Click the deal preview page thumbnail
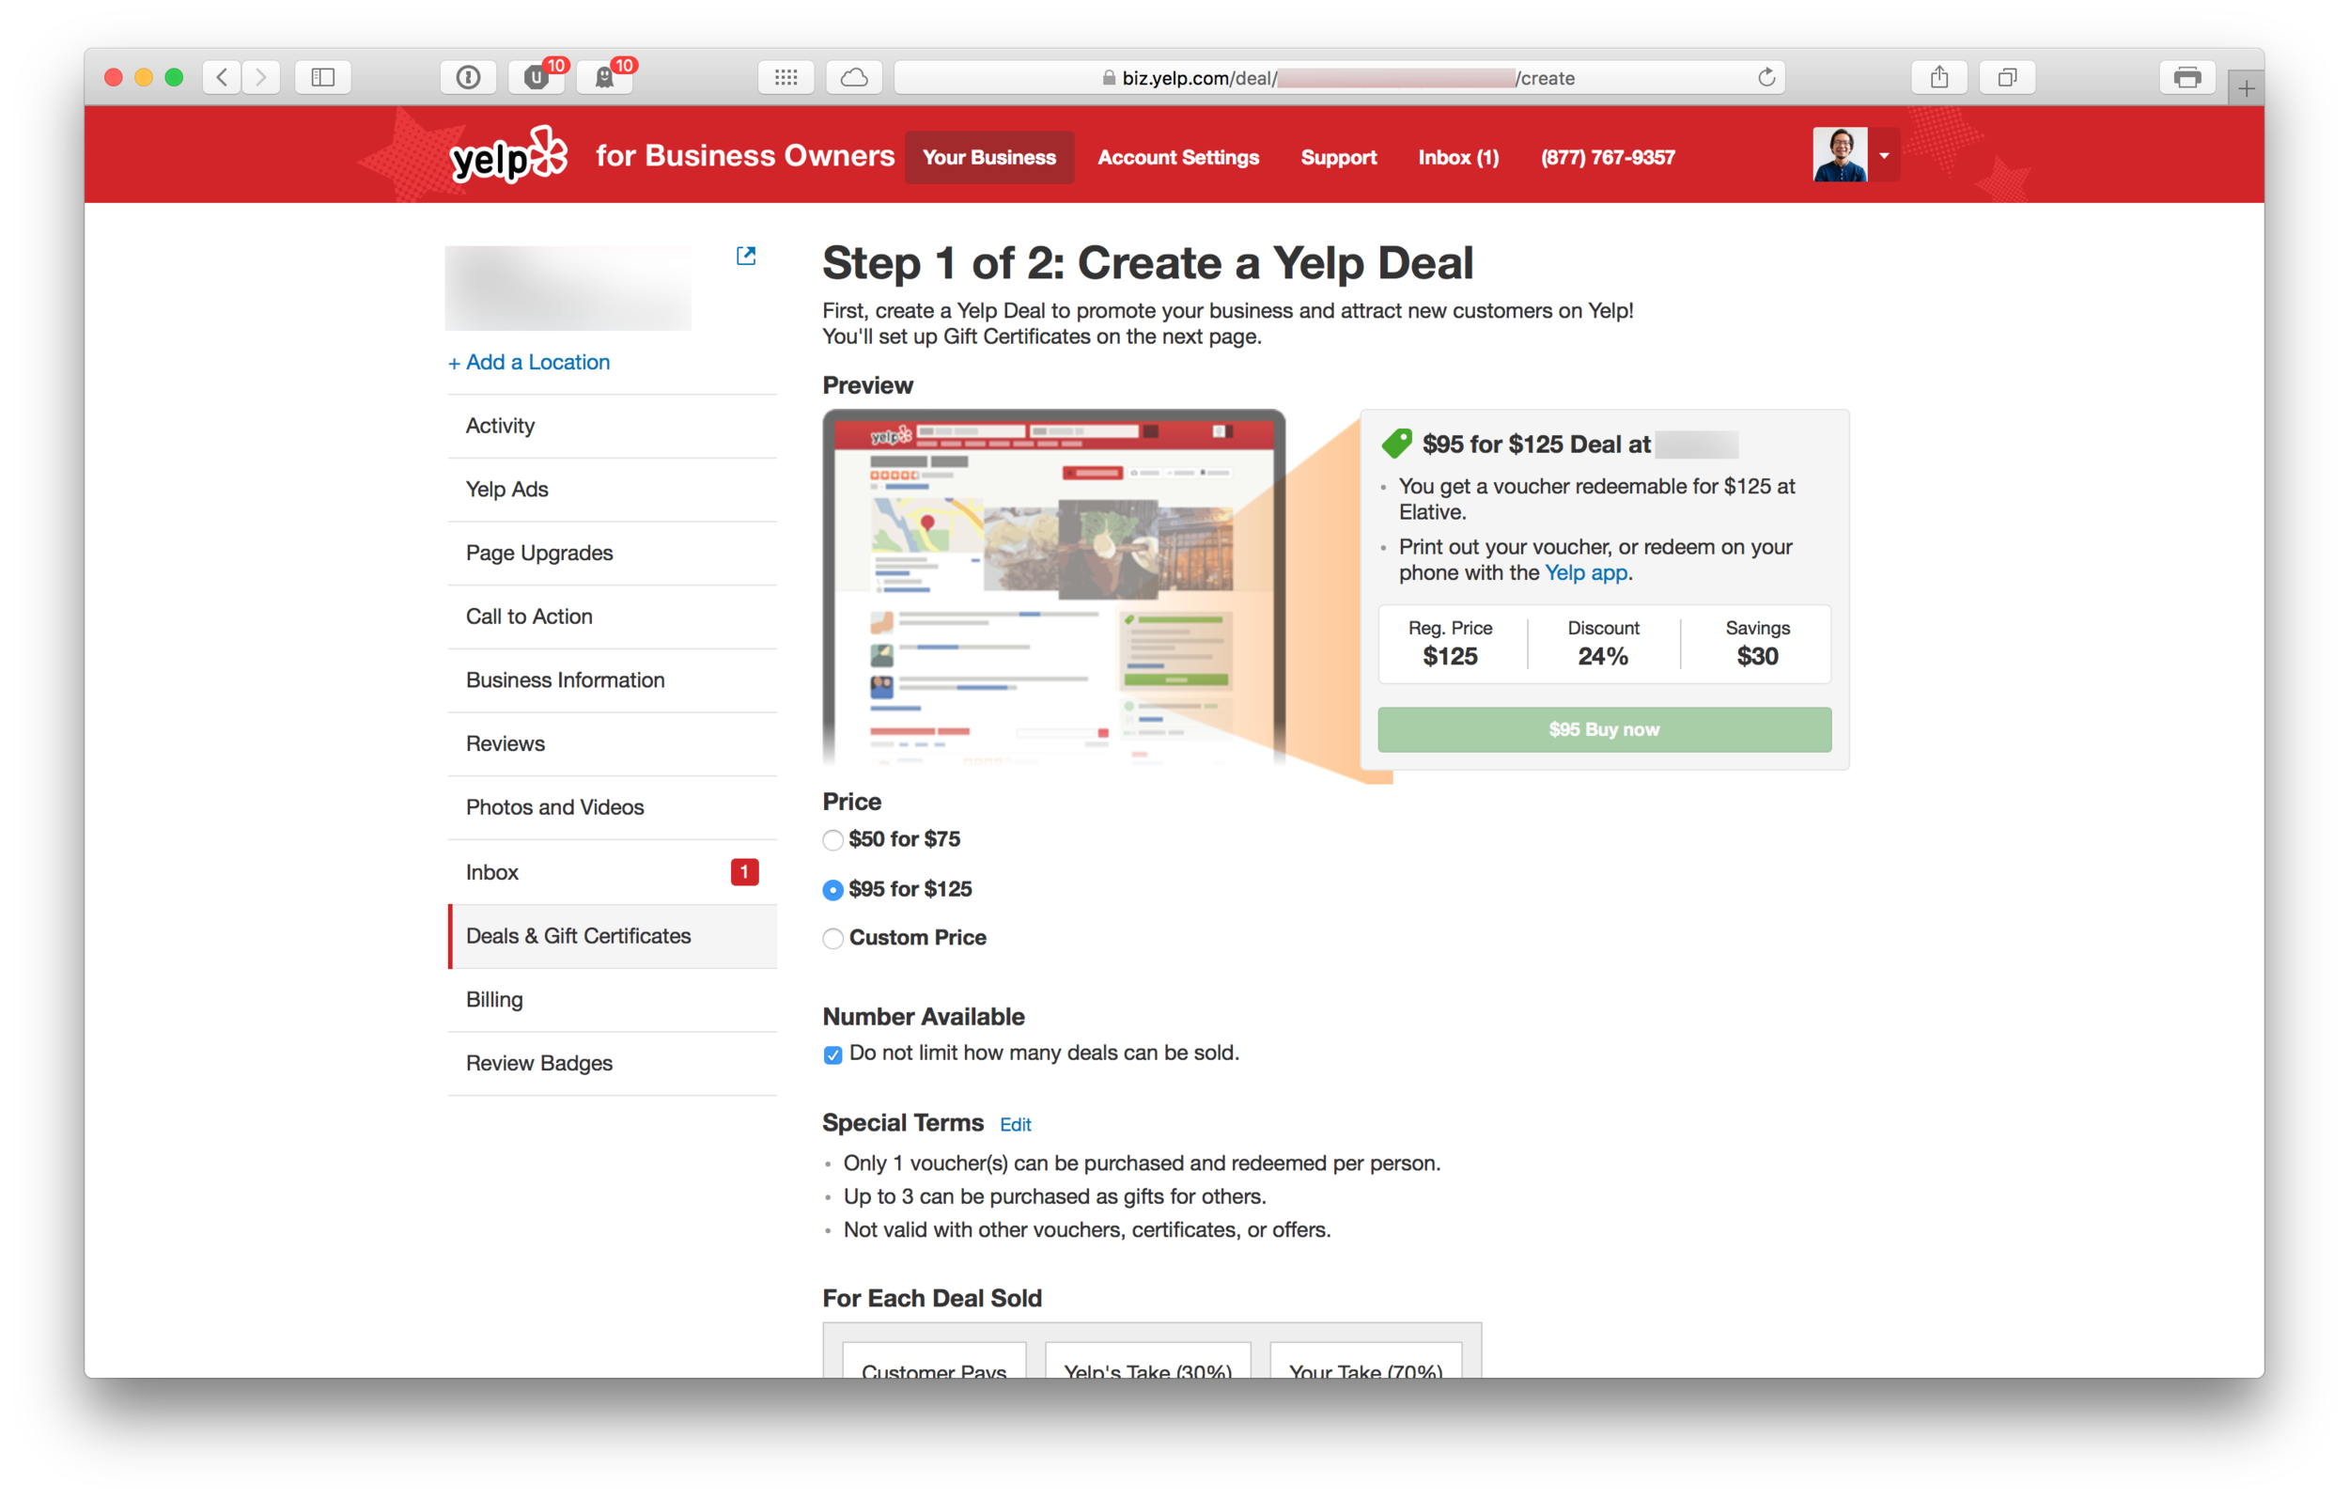2349x1499 pixels. tap(1053, 586)
